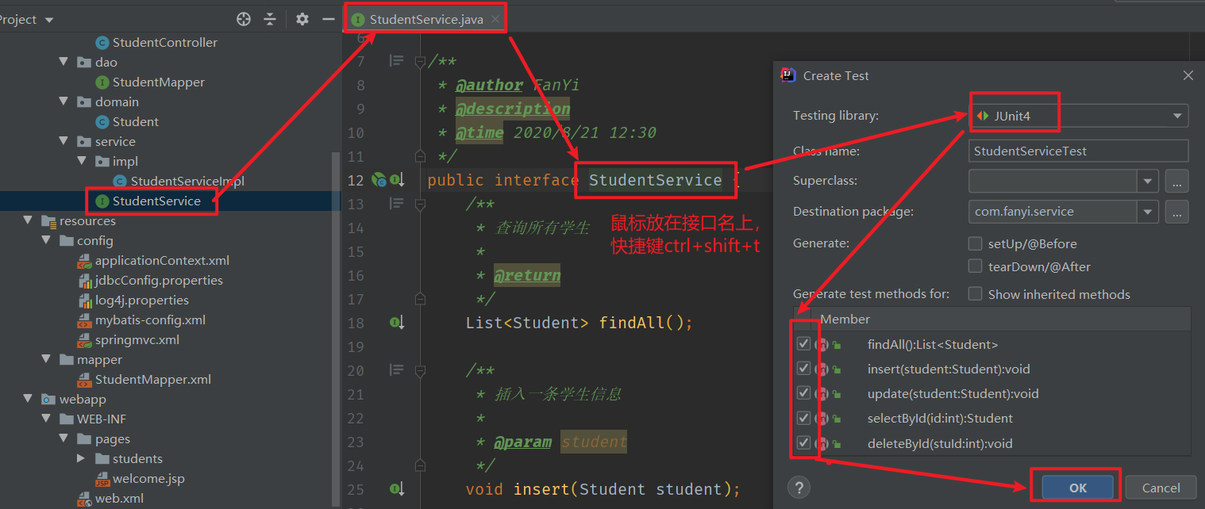Open the Superclass dropdown arrow
The image size is (1205, 509).
tap(1148, 181)
